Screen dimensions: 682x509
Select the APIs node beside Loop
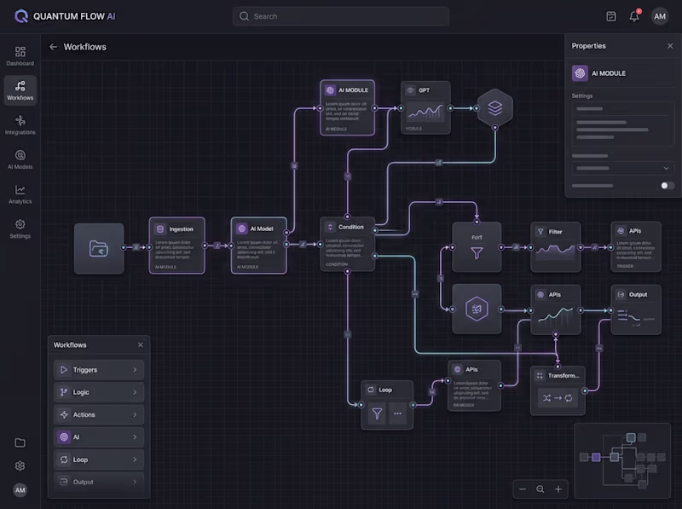[x=474, y=385]
